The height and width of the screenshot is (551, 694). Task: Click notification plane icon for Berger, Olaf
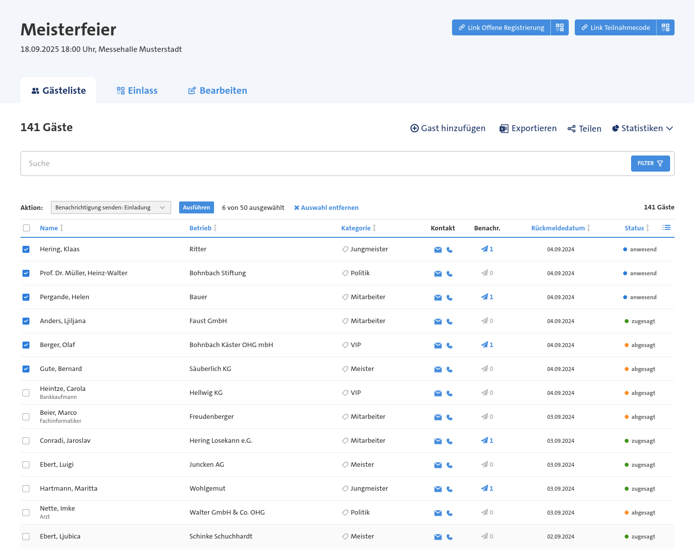[x=484, y=345]
